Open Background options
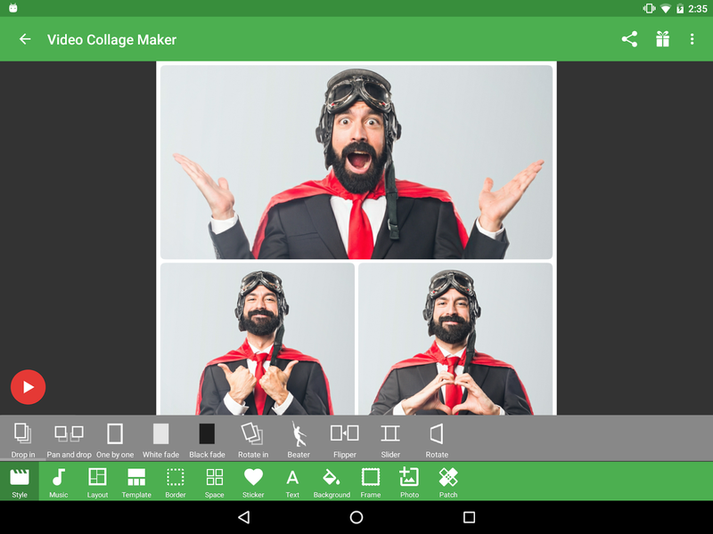This screenshot has height=534, width=713. pos(331,481)
